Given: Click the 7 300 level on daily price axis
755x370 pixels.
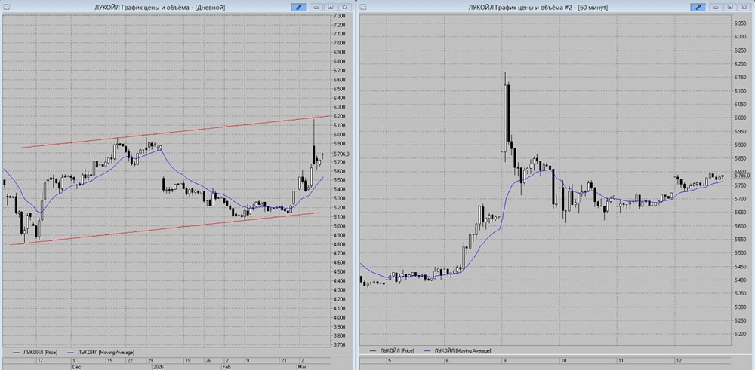Looking at the screenshot, I should (x=339, y=16).
